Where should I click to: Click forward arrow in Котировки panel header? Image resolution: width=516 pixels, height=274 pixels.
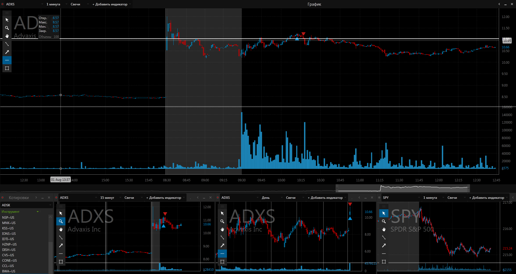[36, 198]
